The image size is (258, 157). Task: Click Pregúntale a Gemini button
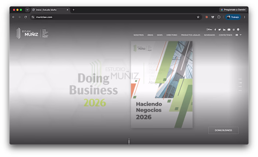click(233, 10)
